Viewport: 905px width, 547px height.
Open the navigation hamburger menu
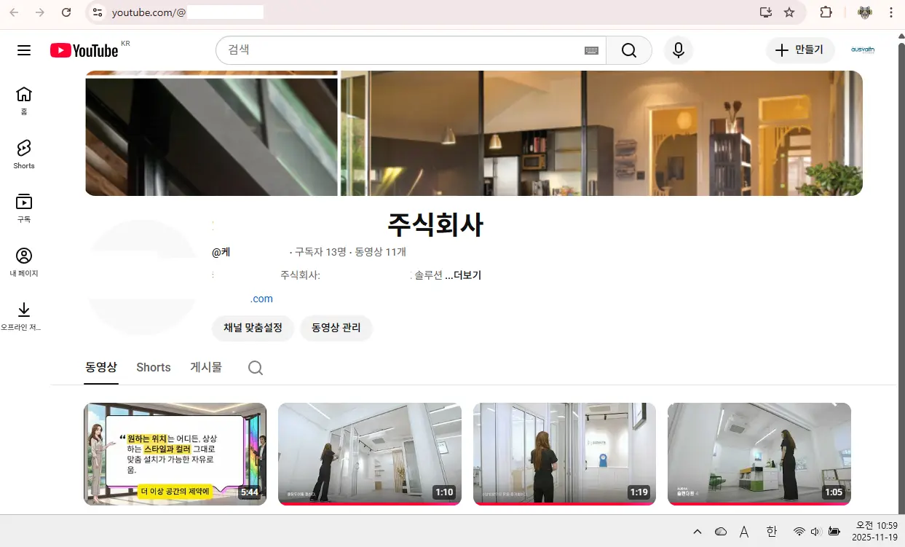[x=24, y=50]
